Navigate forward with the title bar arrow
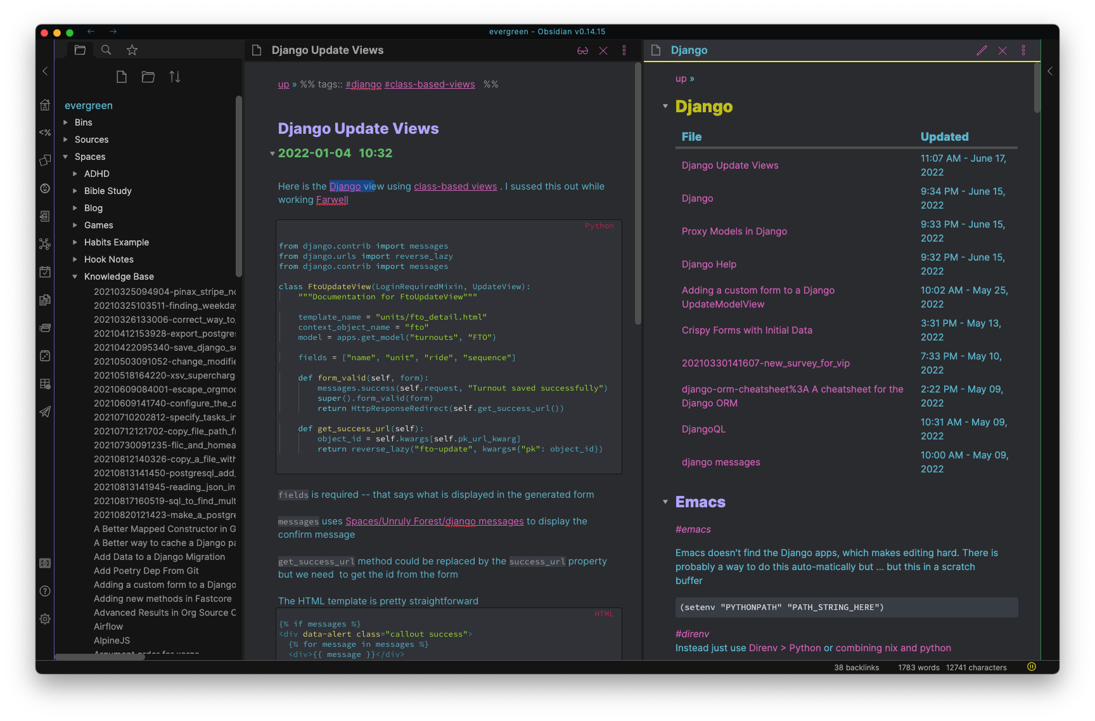The width and height of the screenshot is (1095, 721). [x=113, y=31]
